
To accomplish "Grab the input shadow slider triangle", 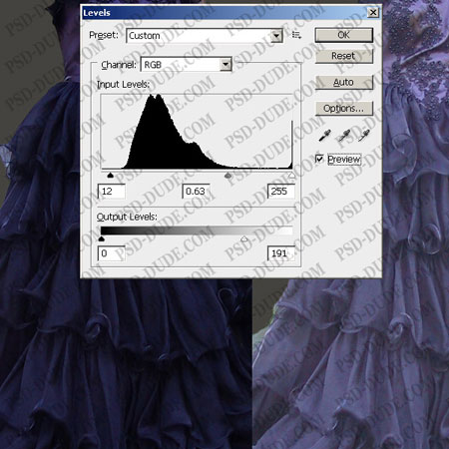I will [111, 175].
